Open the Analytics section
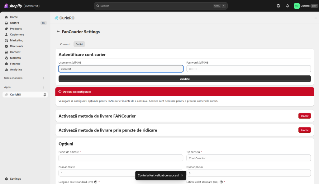 (x=16, y=70)
